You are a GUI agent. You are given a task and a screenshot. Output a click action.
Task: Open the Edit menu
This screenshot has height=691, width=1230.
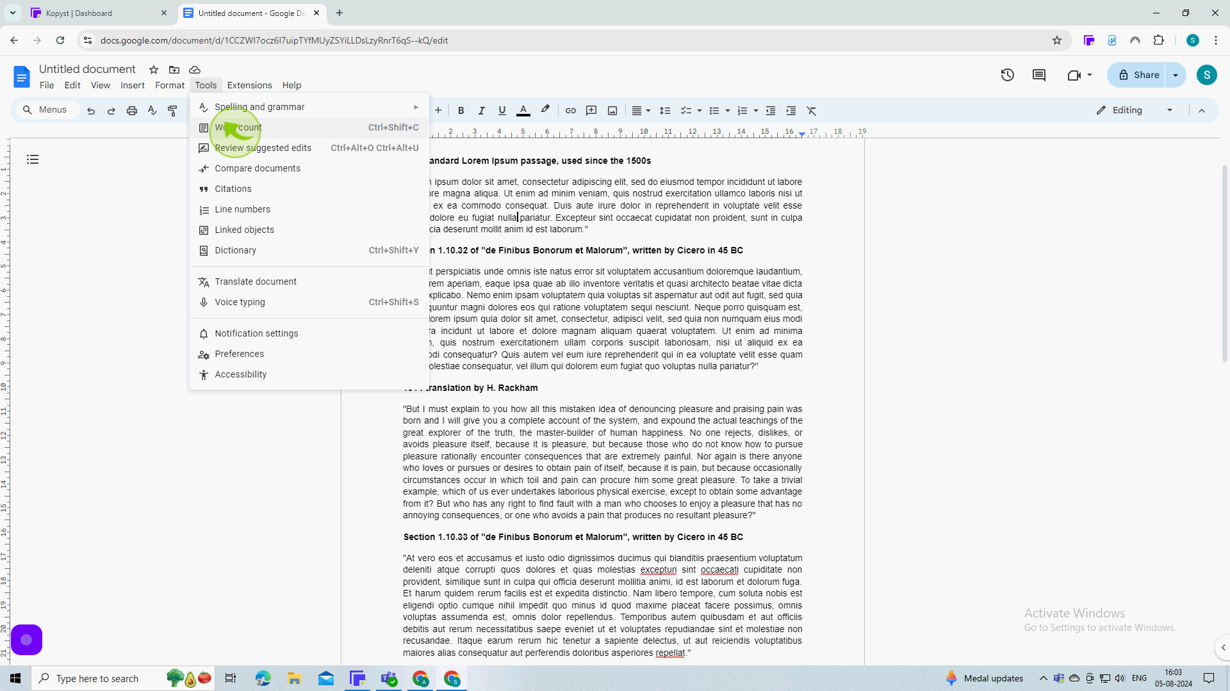point(72,85)
